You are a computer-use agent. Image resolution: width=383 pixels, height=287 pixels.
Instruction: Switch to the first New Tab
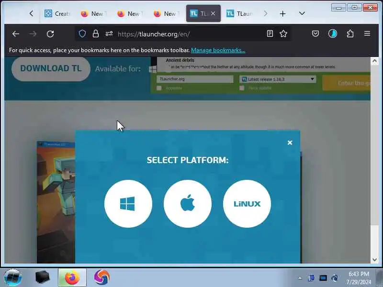pyautogui.click(x=94, y=14)
